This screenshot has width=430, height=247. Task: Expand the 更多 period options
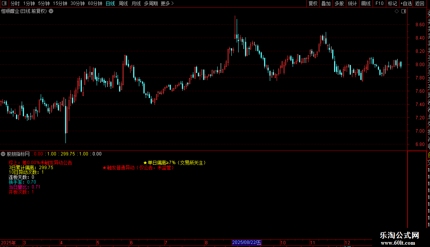[x=167, y=3]
